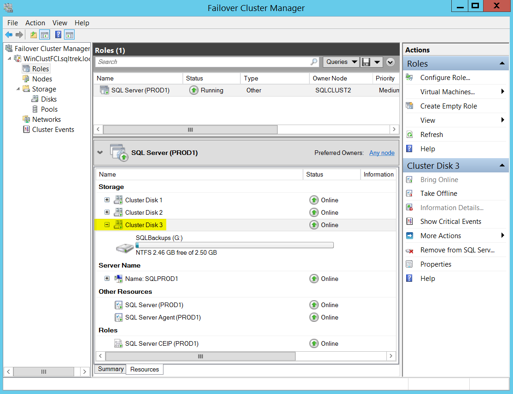Collapse Cluster Disk 3 details
The width and height of the screenshot is (513, 394).
tap(107, 224)
